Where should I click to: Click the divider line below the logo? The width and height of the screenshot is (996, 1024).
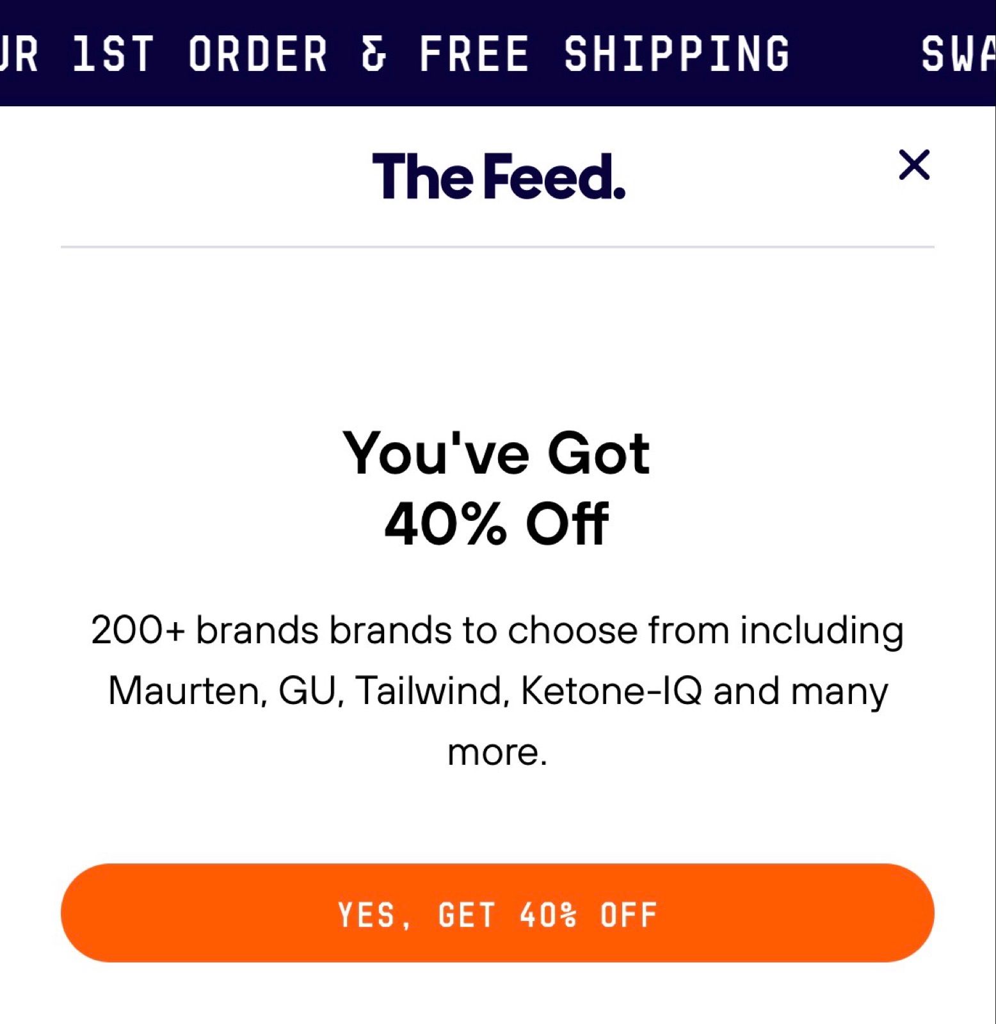click(x=497, y=246)
